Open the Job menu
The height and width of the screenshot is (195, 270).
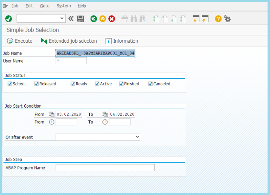pyautogui.click(x=15, y=6)
